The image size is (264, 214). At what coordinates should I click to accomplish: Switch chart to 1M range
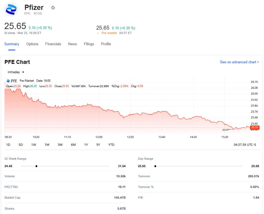pos(47,145)
